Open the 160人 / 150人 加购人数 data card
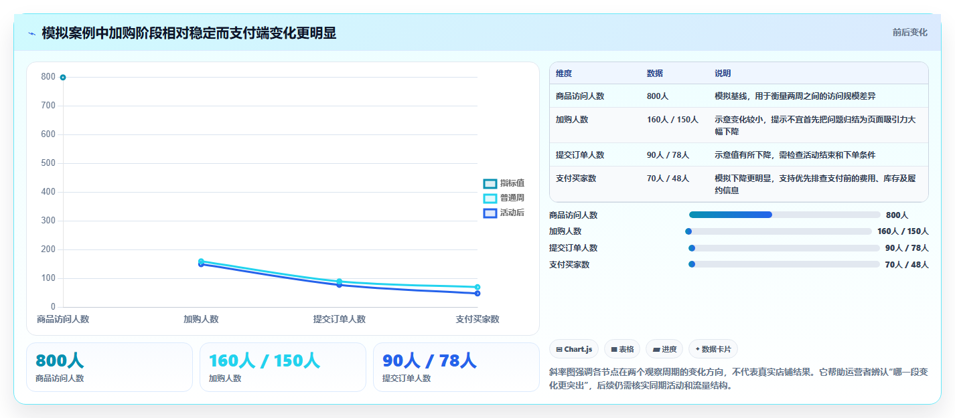Viewport: 955px width, 418px height. [283, 367]
